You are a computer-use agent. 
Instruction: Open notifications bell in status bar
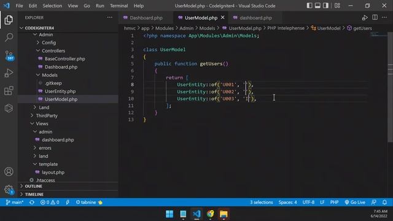click(384, 202)
